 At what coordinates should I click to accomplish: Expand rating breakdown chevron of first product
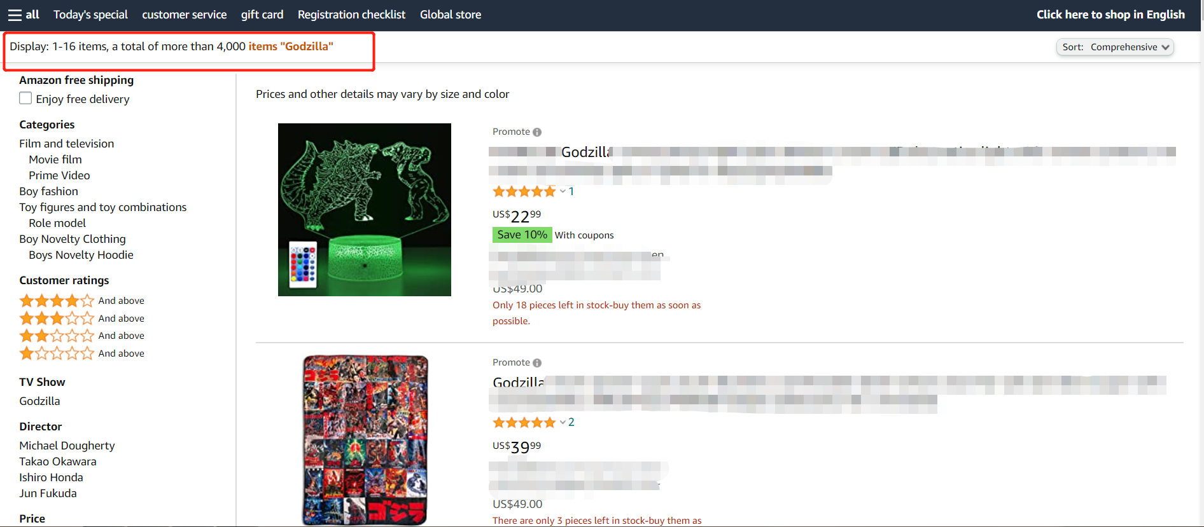pyautogui.click(x=563, y=191)
